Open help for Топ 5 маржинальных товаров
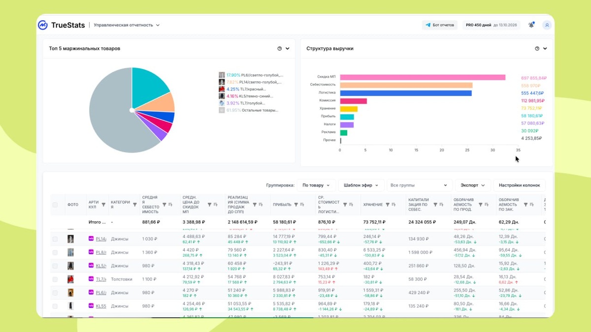 (x=280, y=49)
